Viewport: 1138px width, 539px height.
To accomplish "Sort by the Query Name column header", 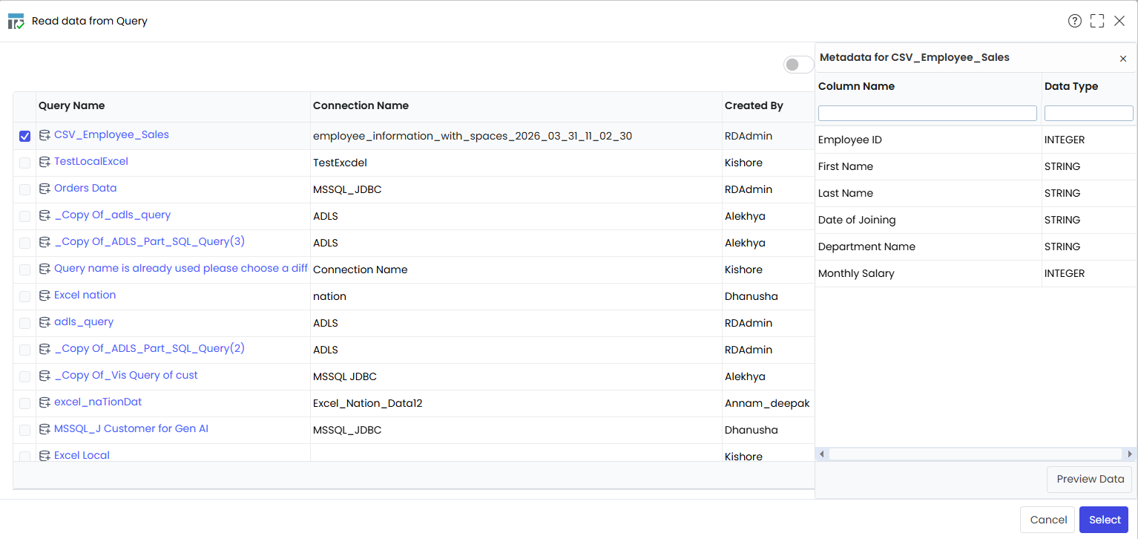I will [71, 105].
